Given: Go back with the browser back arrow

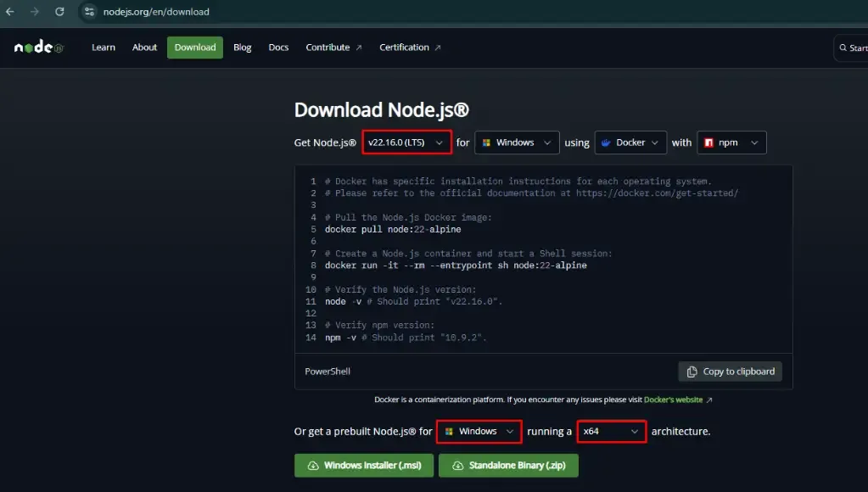Looking at the screenshot, I should [x=10, y=12].
